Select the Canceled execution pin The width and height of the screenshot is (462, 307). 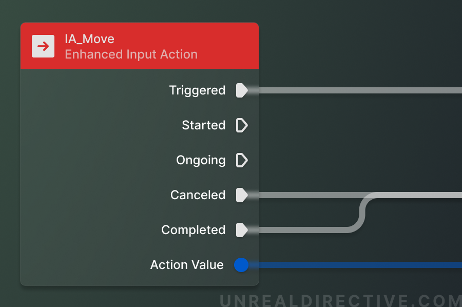click(x=242, y=195)
